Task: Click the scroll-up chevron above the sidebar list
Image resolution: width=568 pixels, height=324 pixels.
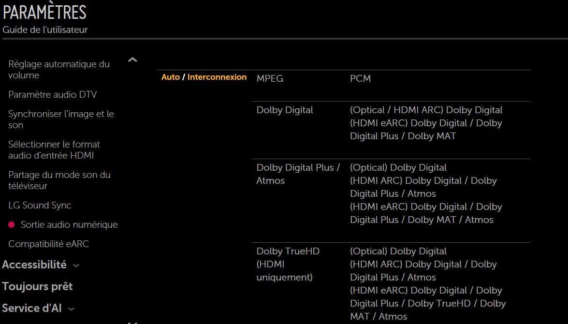Action: tap(132, 60)
